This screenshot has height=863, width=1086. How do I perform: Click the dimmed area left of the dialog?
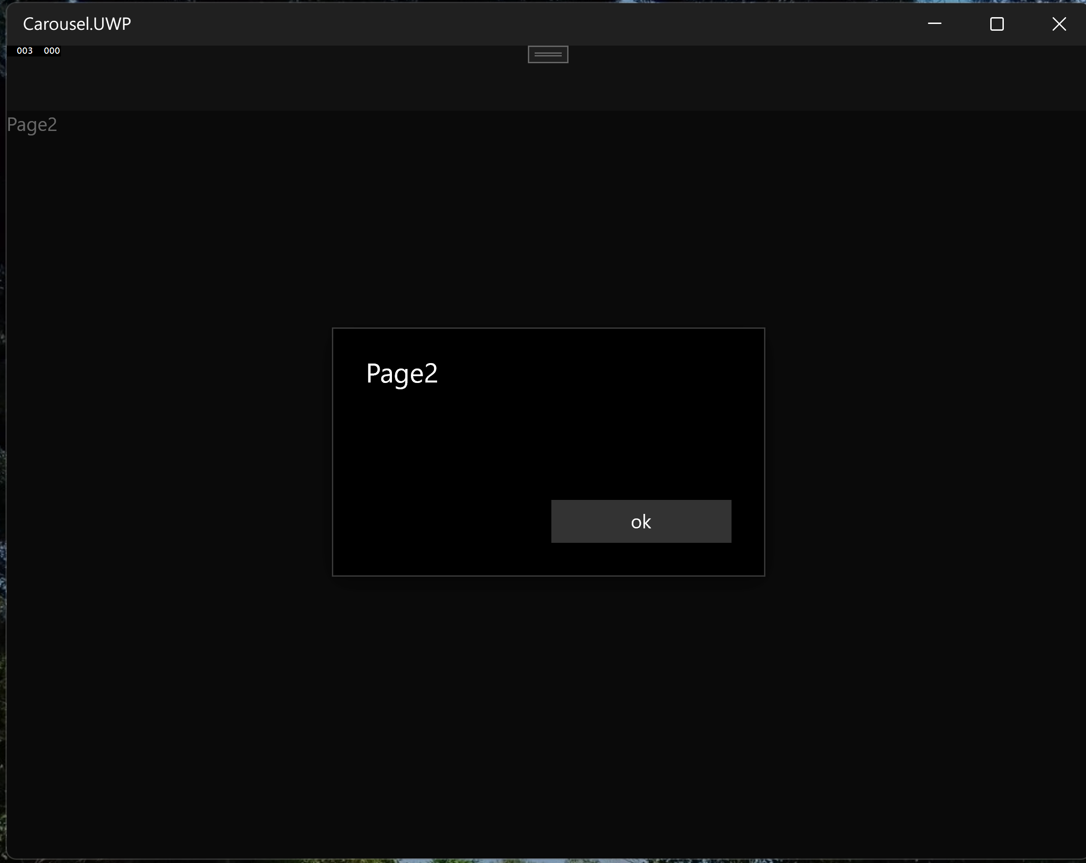166,453
